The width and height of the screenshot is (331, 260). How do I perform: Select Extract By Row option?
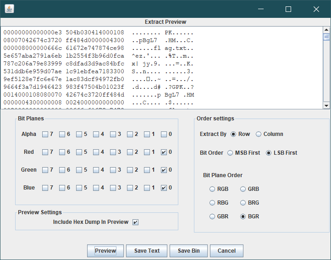click(x=233, y=134)
